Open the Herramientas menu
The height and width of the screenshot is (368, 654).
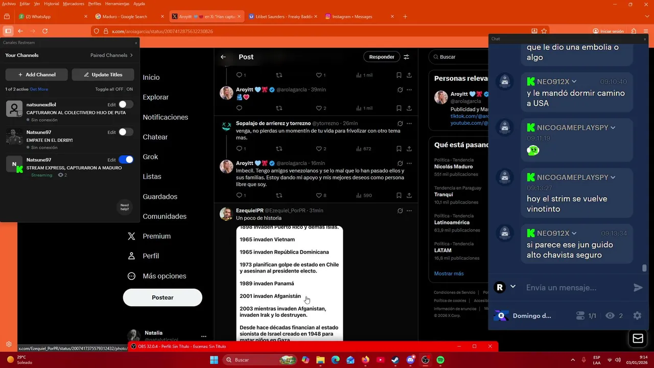pyautogui.click(x=117, y=4)
